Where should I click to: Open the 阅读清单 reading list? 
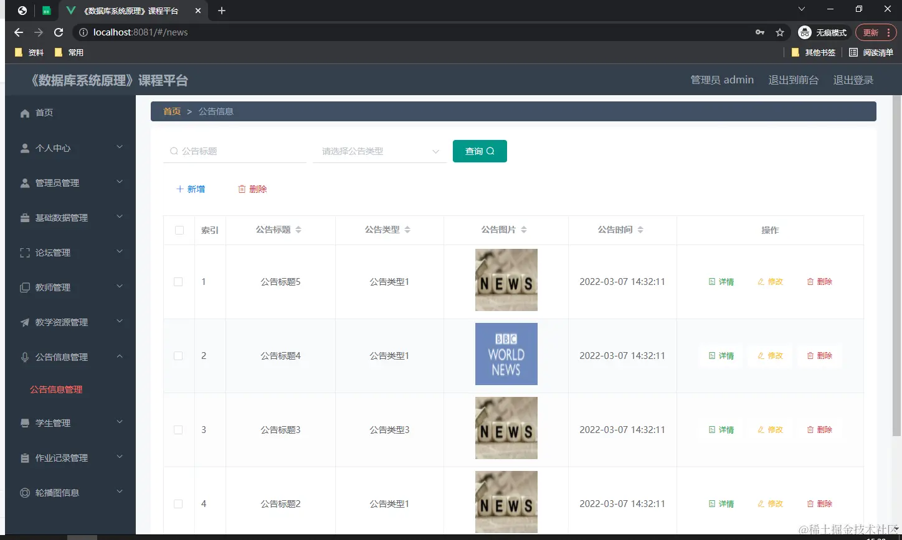[x=871, y=52]
